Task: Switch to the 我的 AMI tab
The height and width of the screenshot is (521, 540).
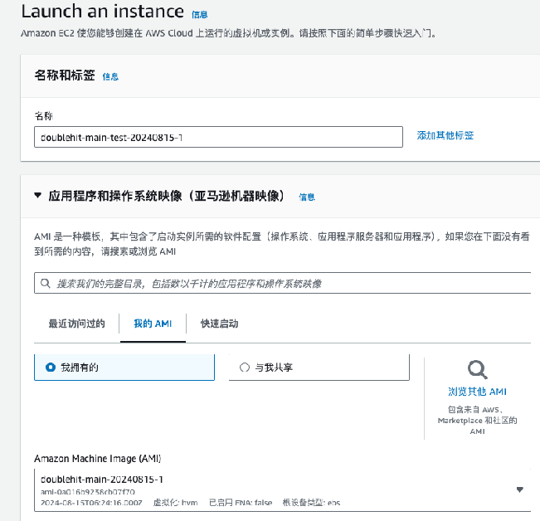Action: (153, 324)
